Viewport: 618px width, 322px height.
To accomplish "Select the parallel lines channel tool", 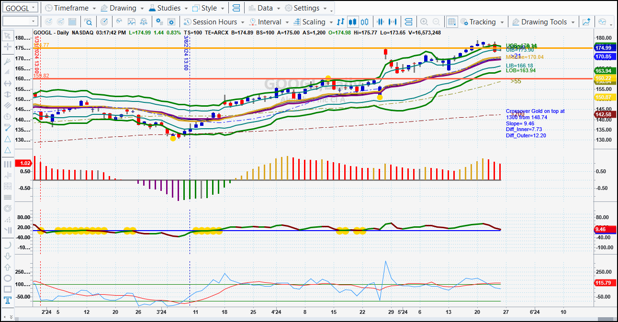I will [x=7, y=105].
